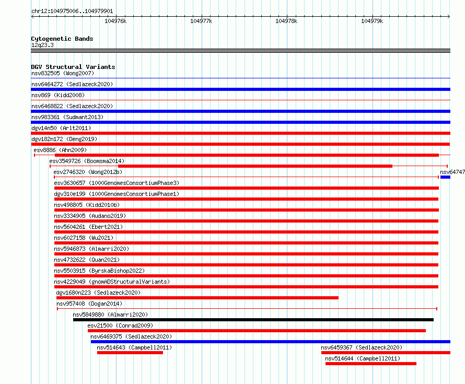Click the 104976k ruler tick label
The width and height of the screenshot is (465, 384).
tap(115, 21)
